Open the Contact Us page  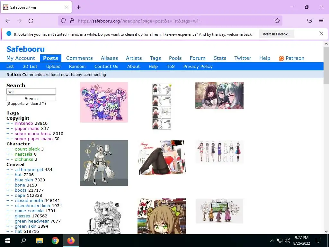point(106,66)
